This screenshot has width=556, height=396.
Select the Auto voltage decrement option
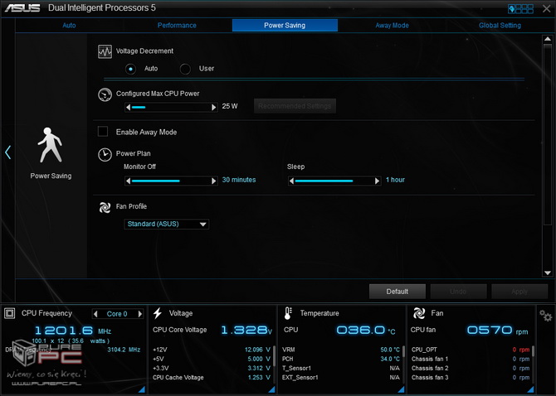coord(130,69)
